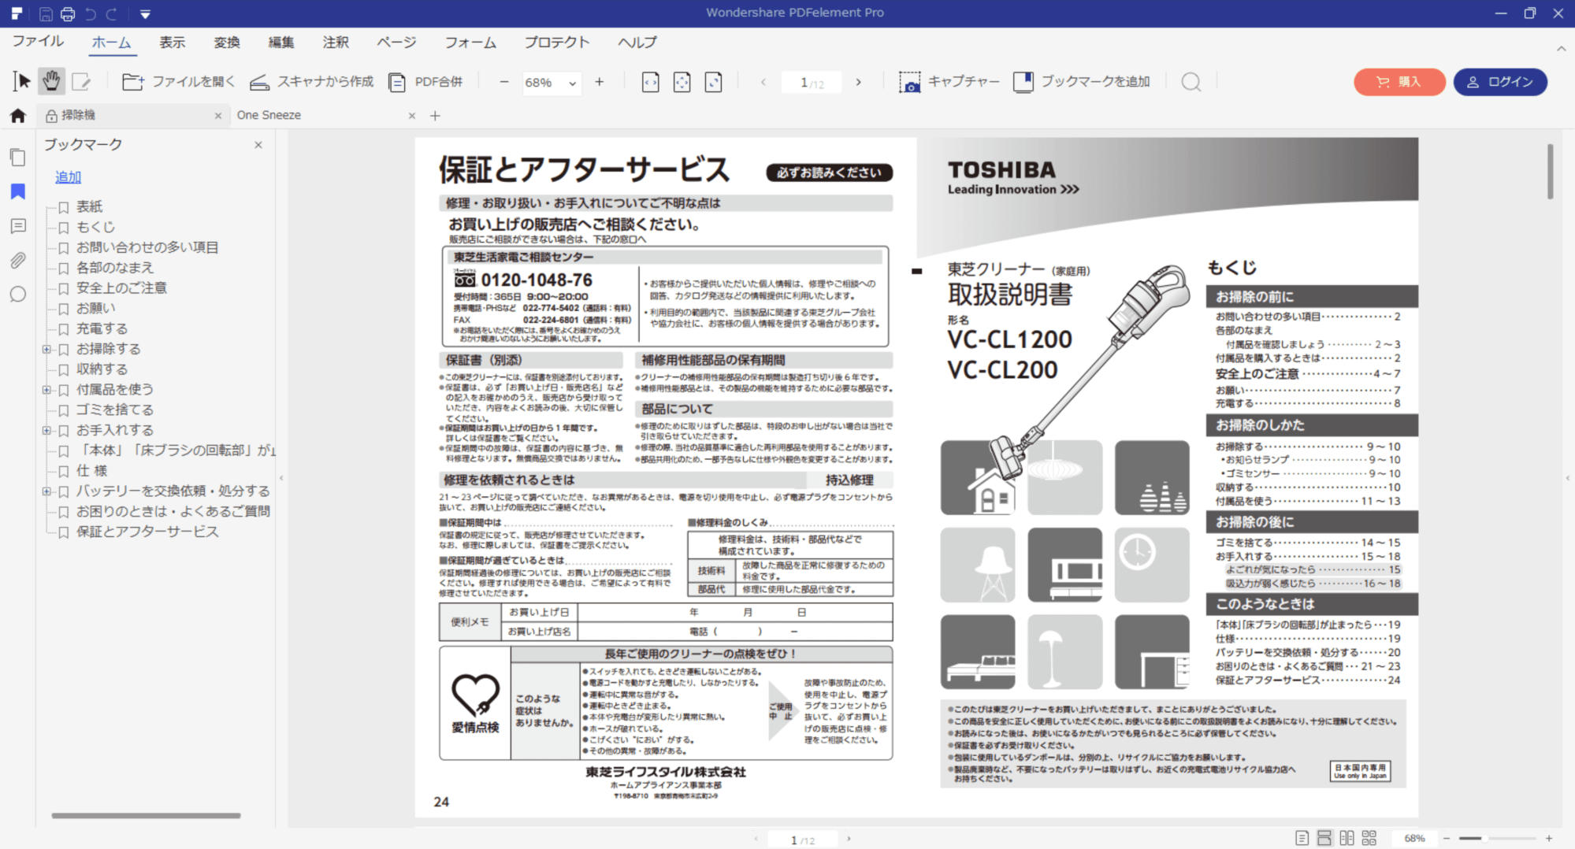
Task: Switch to single page view icon
Action: (1302, 838)
